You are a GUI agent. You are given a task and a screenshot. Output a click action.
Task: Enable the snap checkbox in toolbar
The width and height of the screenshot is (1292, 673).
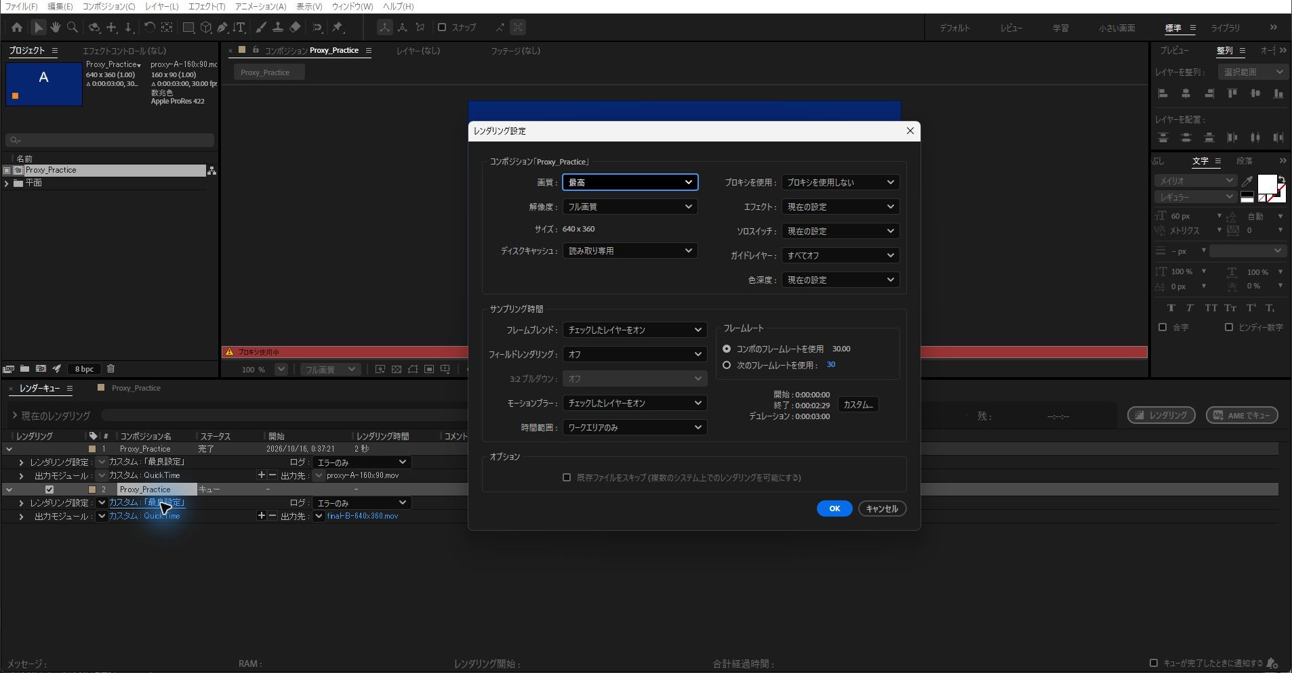coord(442,28)
